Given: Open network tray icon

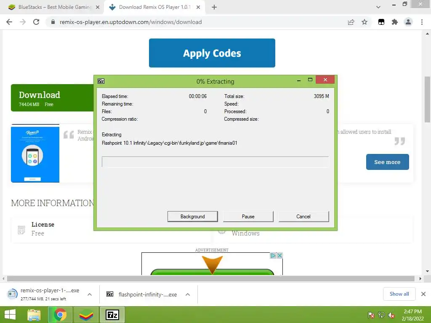Looking at the screenshot, I should coord(381,315).
